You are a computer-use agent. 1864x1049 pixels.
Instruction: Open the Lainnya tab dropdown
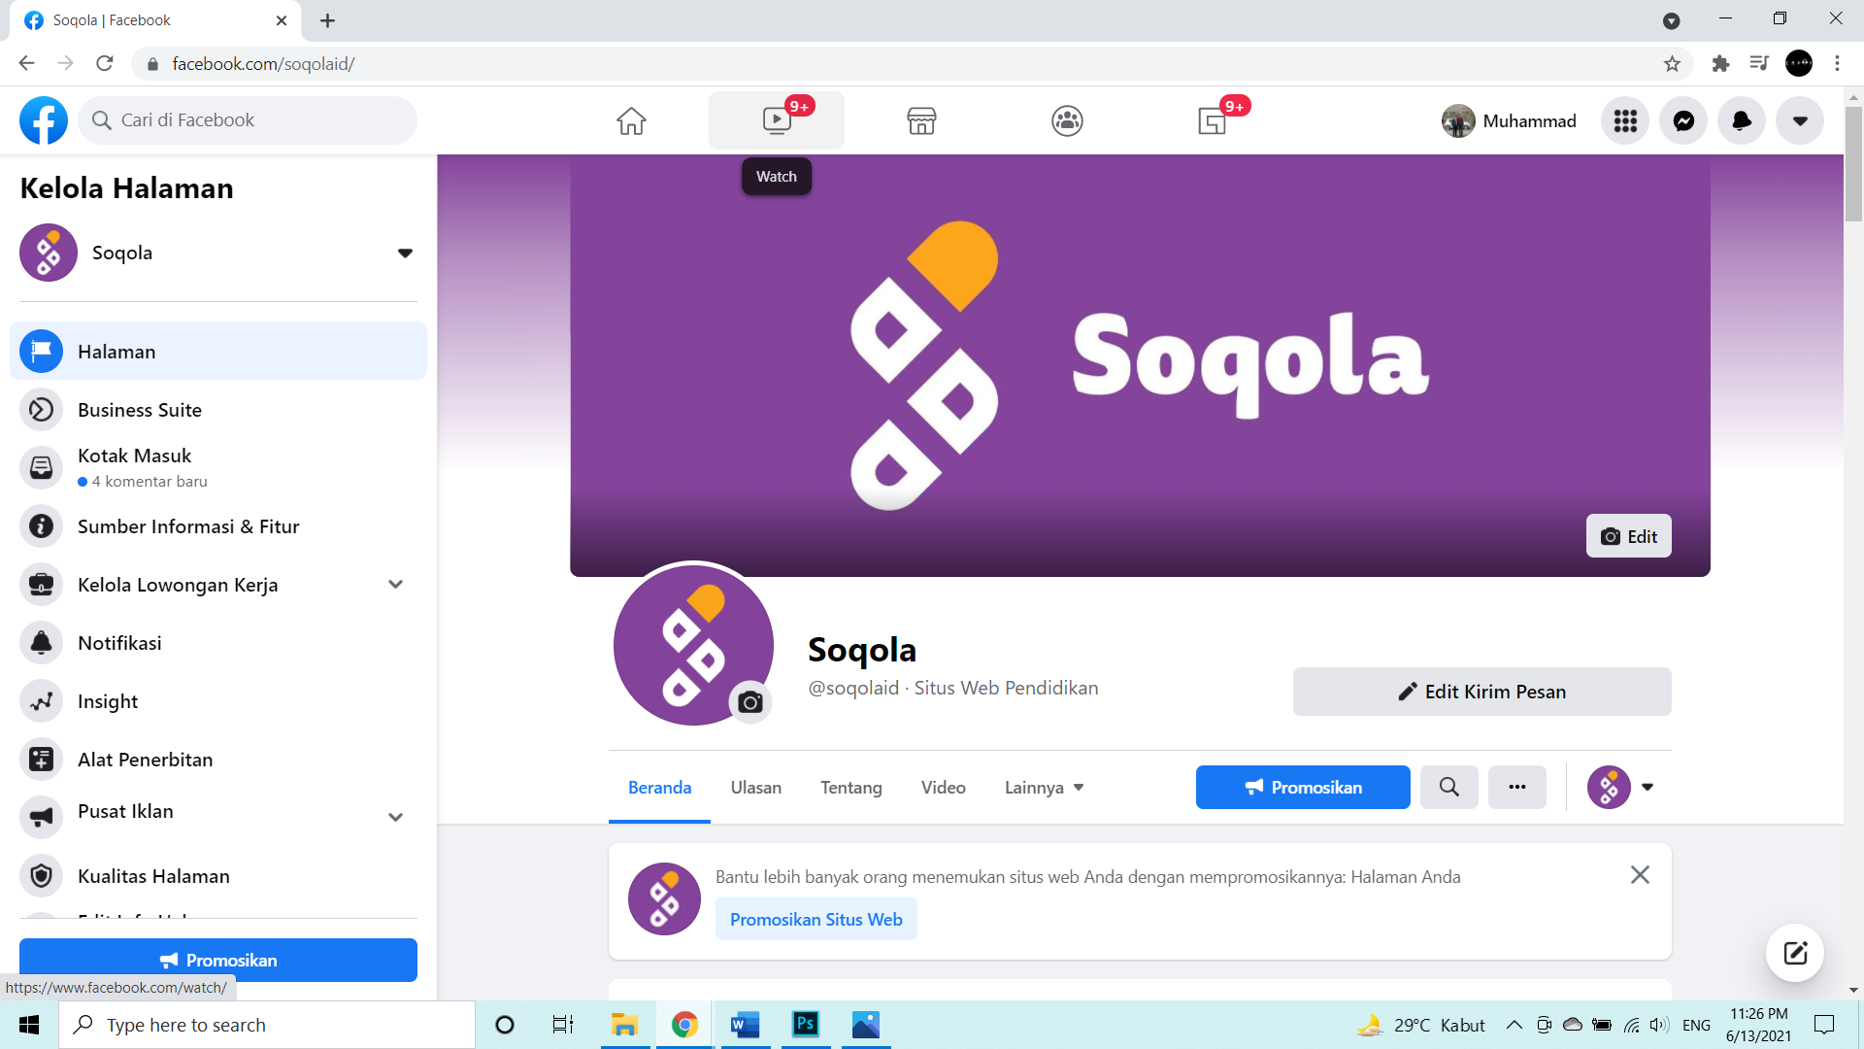[1044, 787]
